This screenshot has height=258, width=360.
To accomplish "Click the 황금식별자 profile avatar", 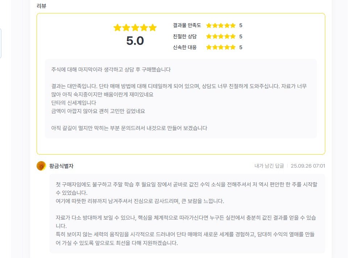I will pyautogui.click(x=41, y=166).
